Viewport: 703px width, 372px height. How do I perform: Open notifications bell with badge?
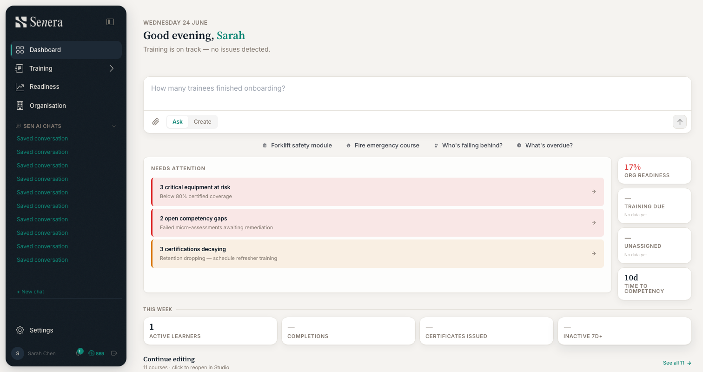(78, 353)
